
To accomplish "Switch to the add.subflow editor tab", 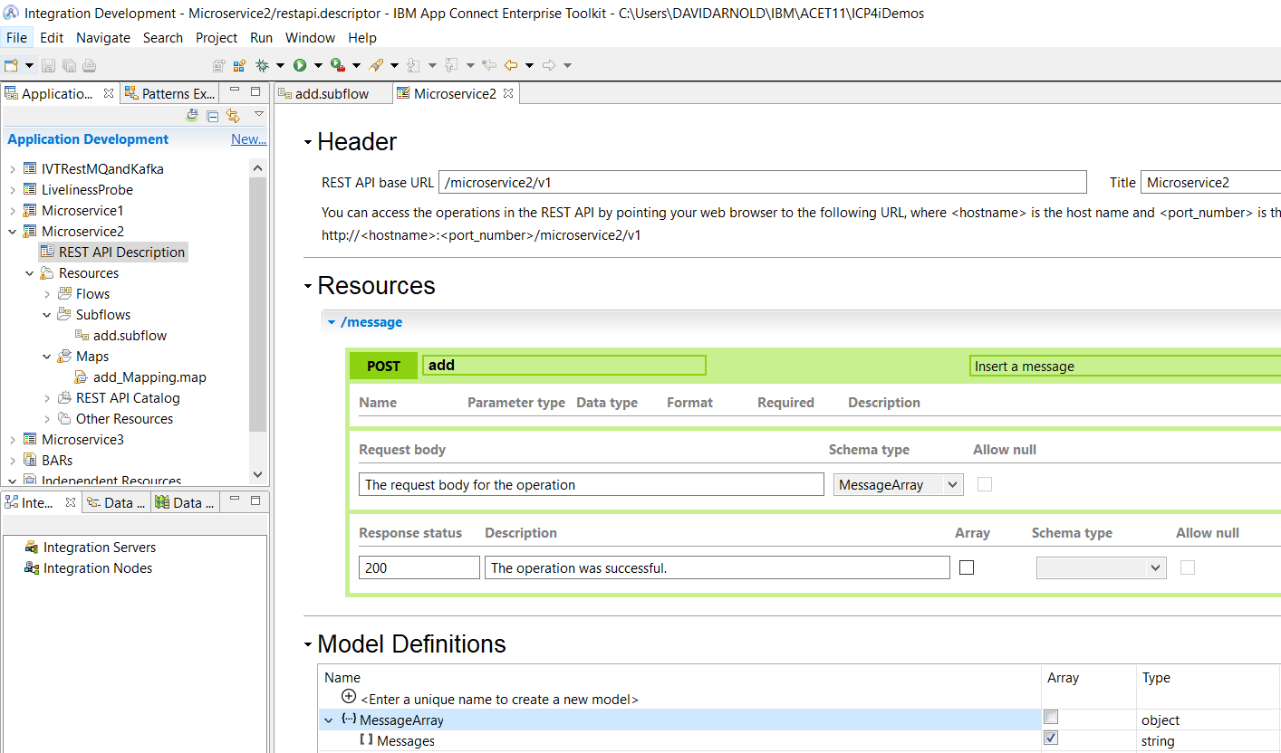I will click(x=332, y=93).
